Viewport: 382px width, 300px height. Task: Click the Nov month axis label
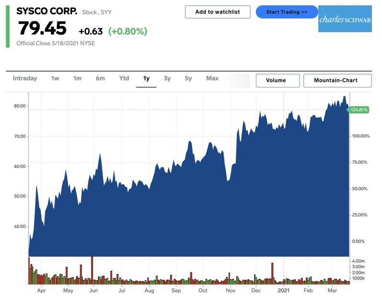[231, 290]
